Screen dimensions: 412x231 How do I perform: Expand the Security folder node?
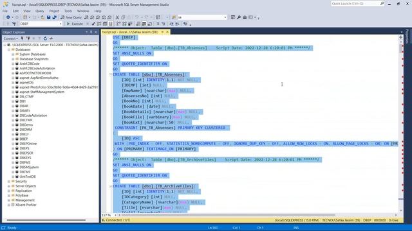click(8, 181)
